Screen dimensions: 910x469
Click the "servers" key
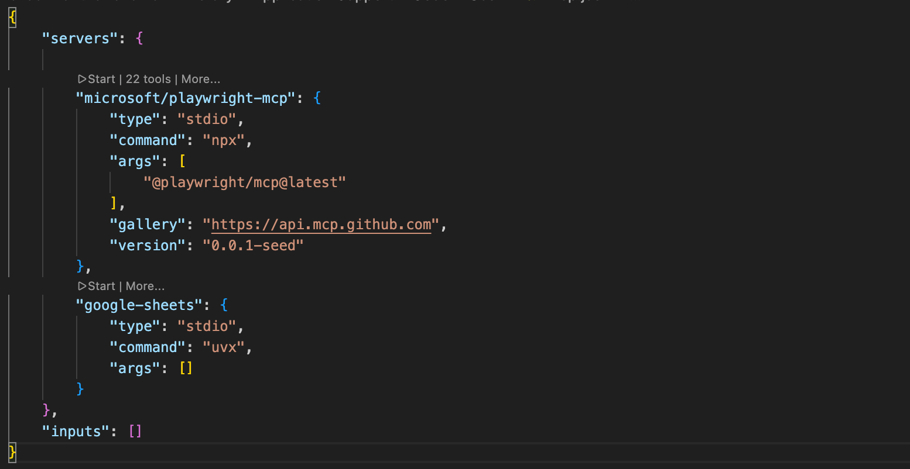(80, 39)
